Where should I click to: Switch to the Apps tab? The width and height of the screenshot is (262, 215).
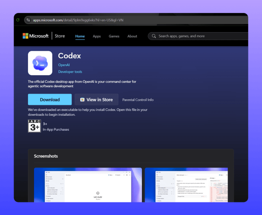97,36
